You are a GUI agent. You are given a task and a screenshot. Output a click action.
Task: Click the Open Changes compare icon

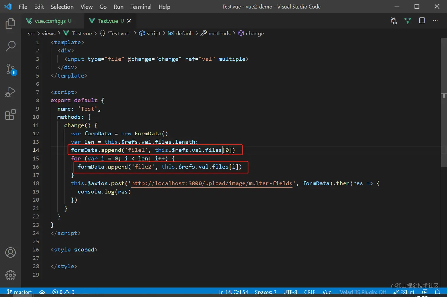[394, 21]
